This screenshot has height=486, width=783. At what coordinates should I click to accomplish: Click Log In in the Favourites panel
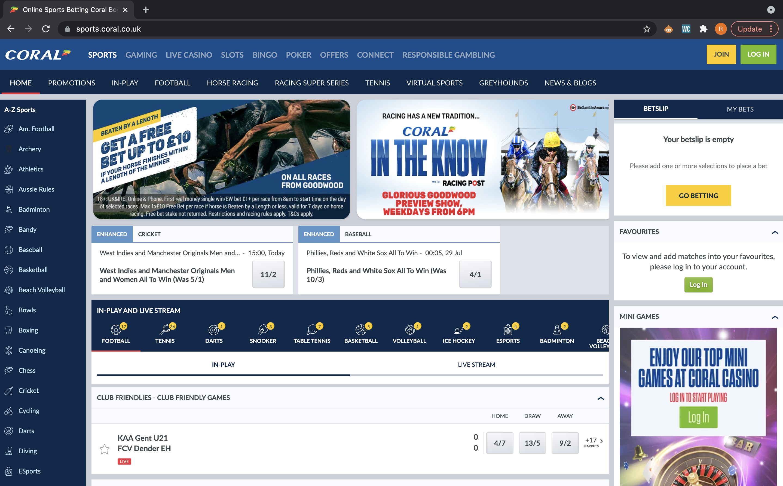(698, 285)
